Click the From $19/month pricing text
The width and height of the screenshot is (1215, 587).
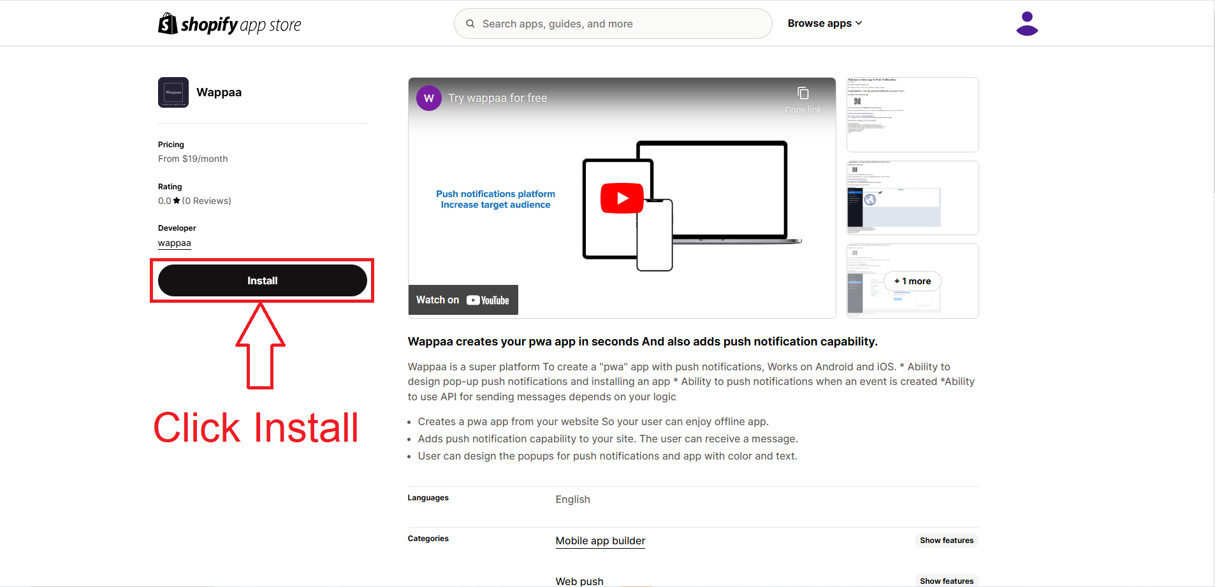pos(193,159)
